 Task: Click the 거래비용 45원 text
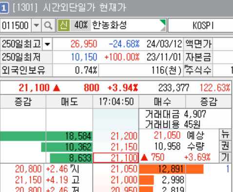(173, 124)
